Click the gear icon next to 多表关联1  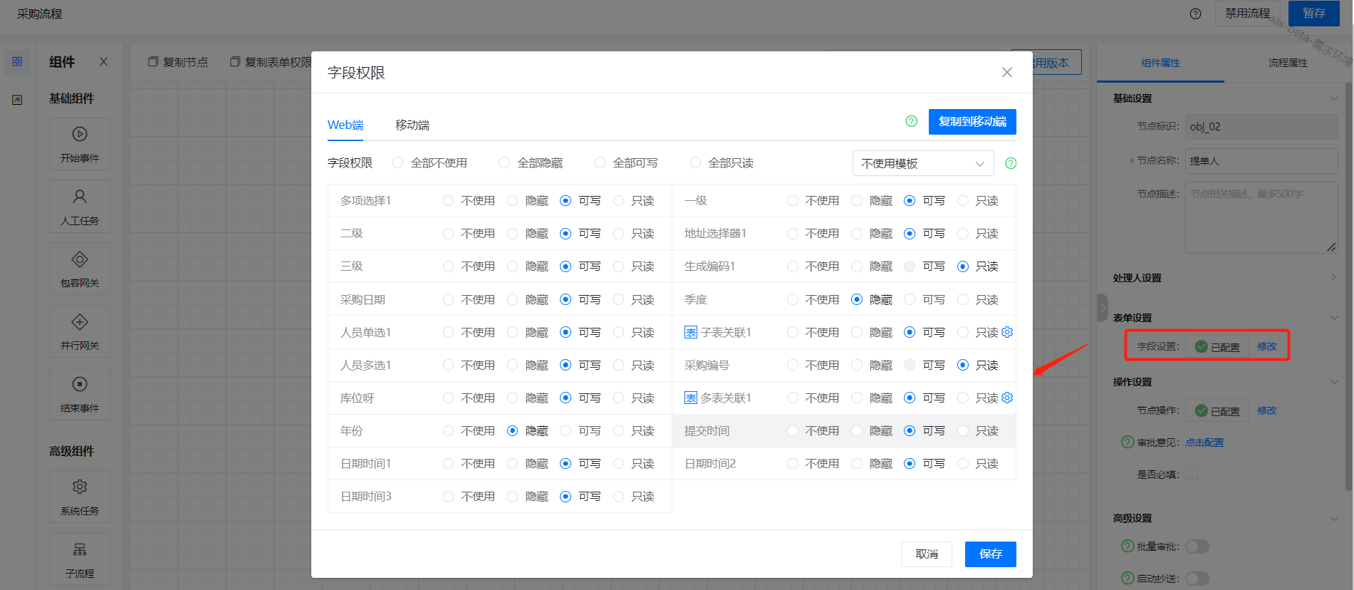click(x=1007, y=398)
